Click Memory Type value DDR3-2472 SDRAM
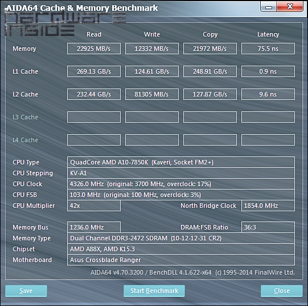The width and height of the screenshot is (308, 306). (x=181, y=238)
